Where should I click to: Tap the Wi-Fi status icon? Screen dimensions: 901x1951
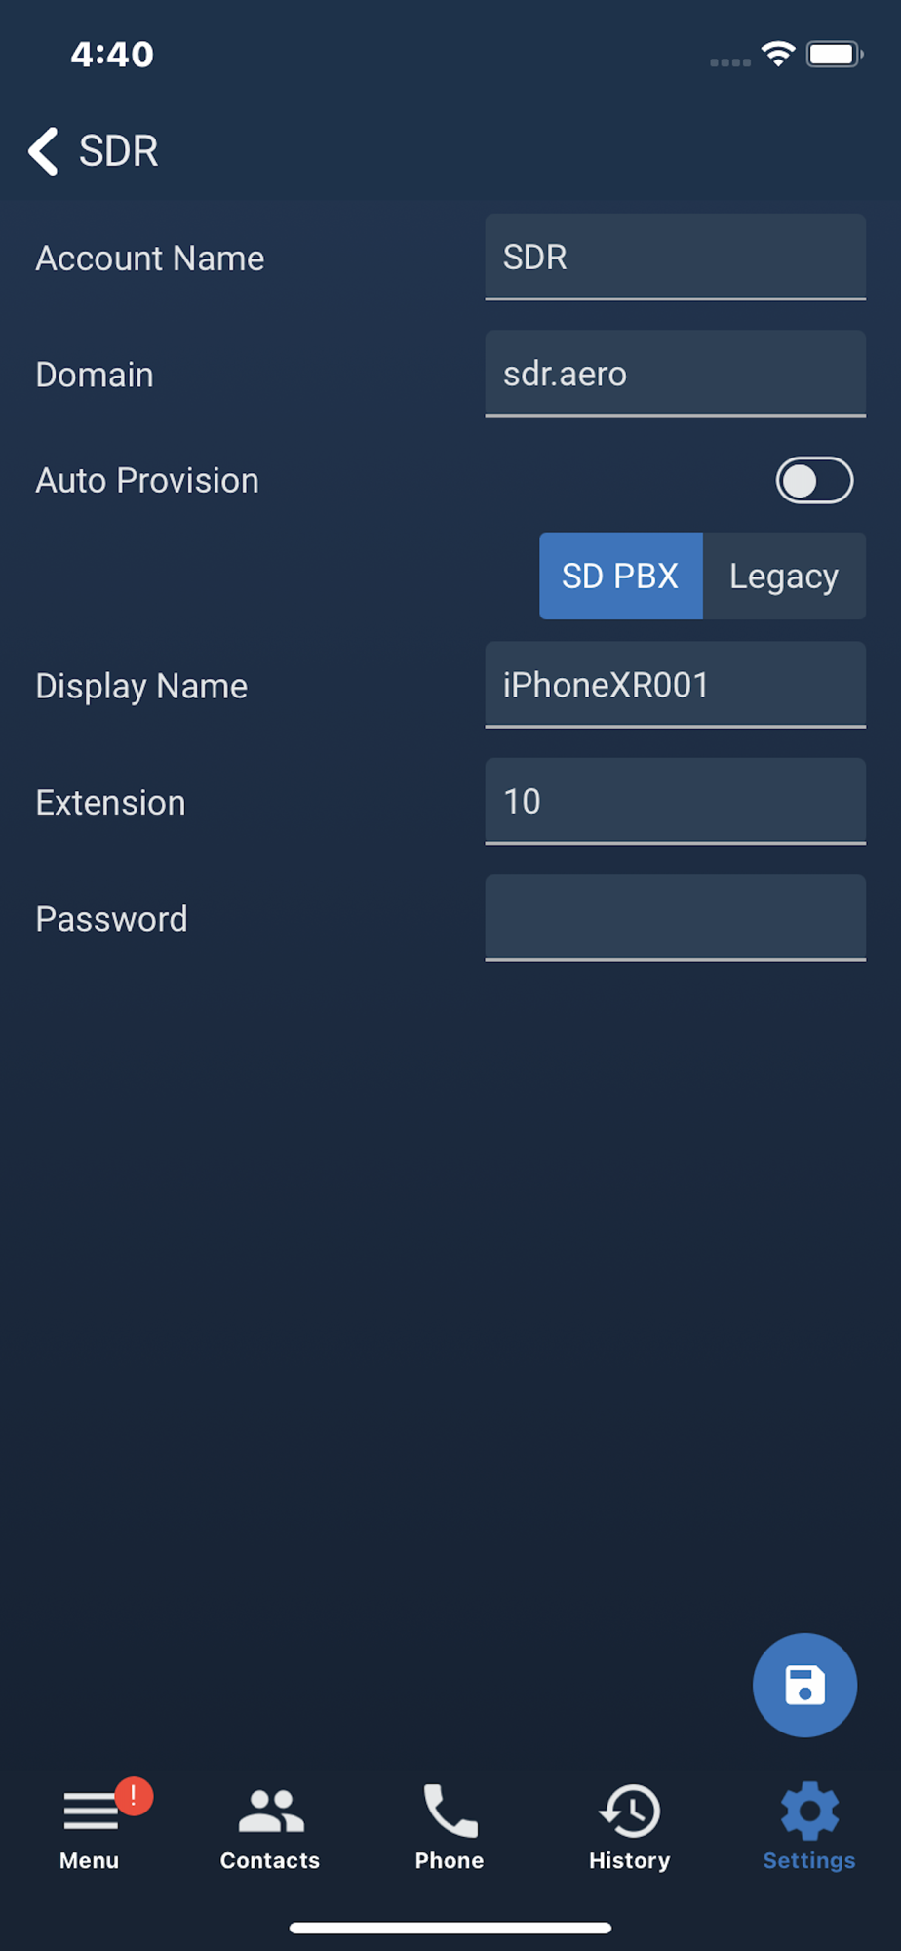778,54
